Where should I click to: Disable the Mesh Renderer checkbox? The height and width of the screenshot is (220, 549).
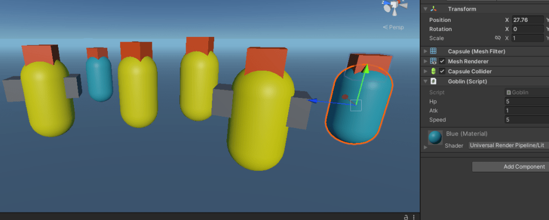[x=442, y=61]
